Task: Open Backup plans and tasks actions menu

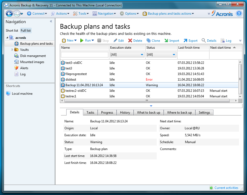Action: click(x=168, y=14)
